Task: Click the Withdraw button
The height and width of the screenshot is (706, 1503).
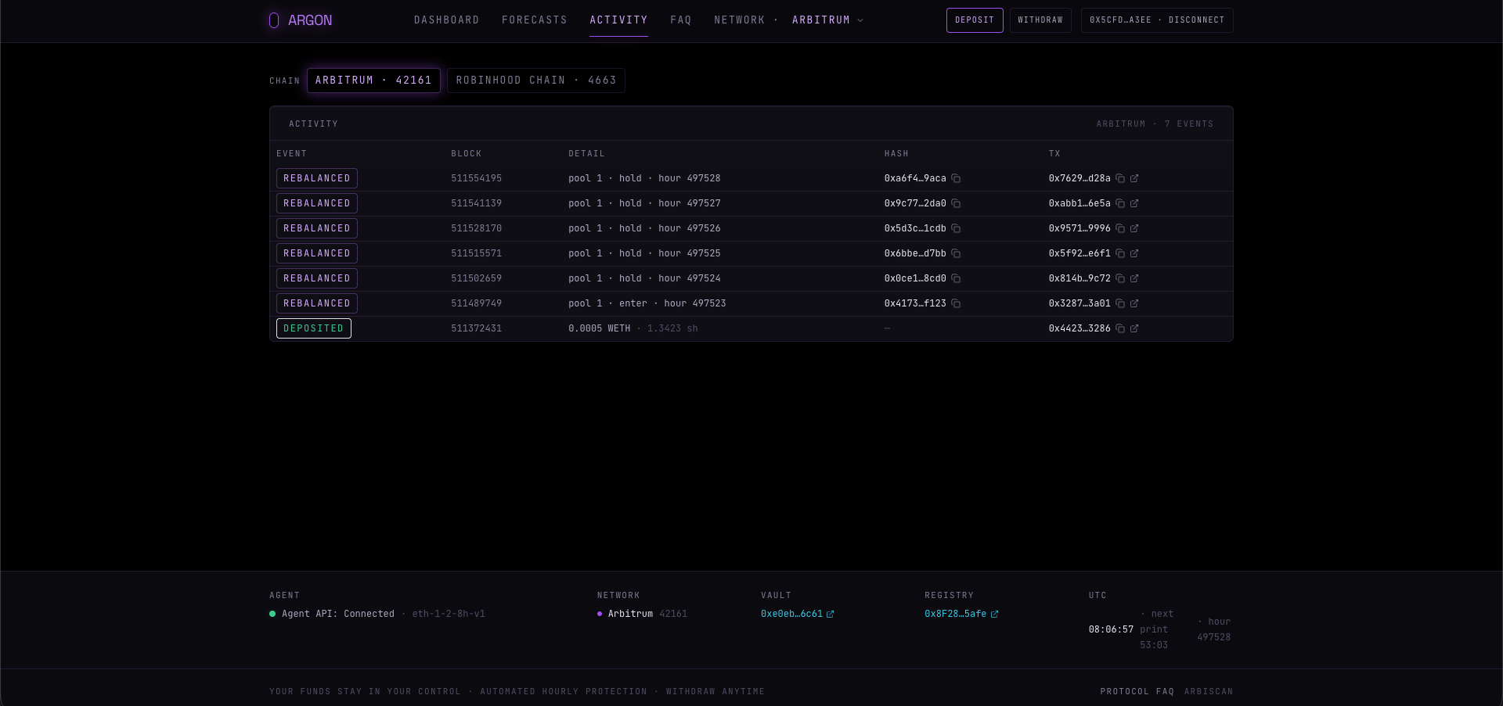Action: click(x=1040, y=20)
